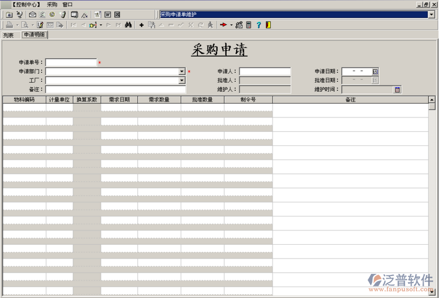This screenshot has height=298, width=439.
Task: Click the 需求日期 column header
Action: 119,100
